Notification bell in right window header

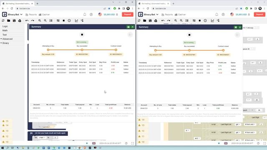click(x=217, y=15)
